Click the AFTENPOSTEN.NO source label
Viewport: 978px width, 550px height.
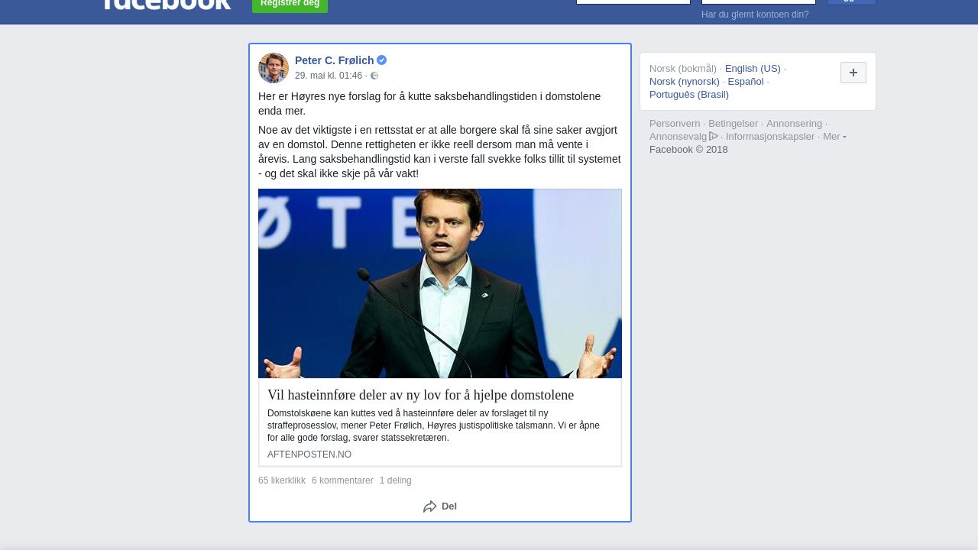[x=309, y=455]
